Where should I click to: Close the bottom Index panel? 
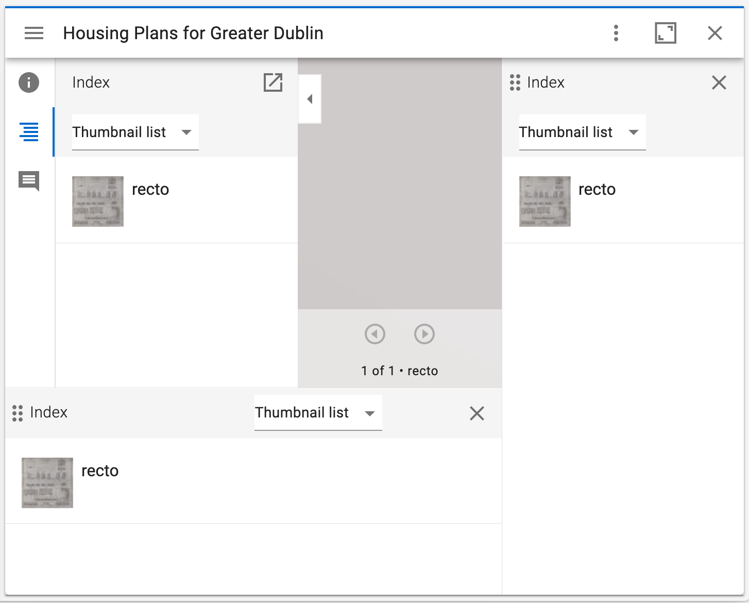[x=476, y=413]
